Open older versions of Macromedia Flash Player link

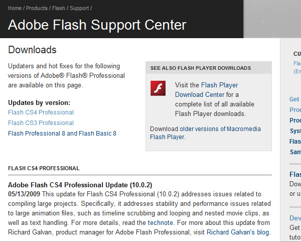click(205, 133)
